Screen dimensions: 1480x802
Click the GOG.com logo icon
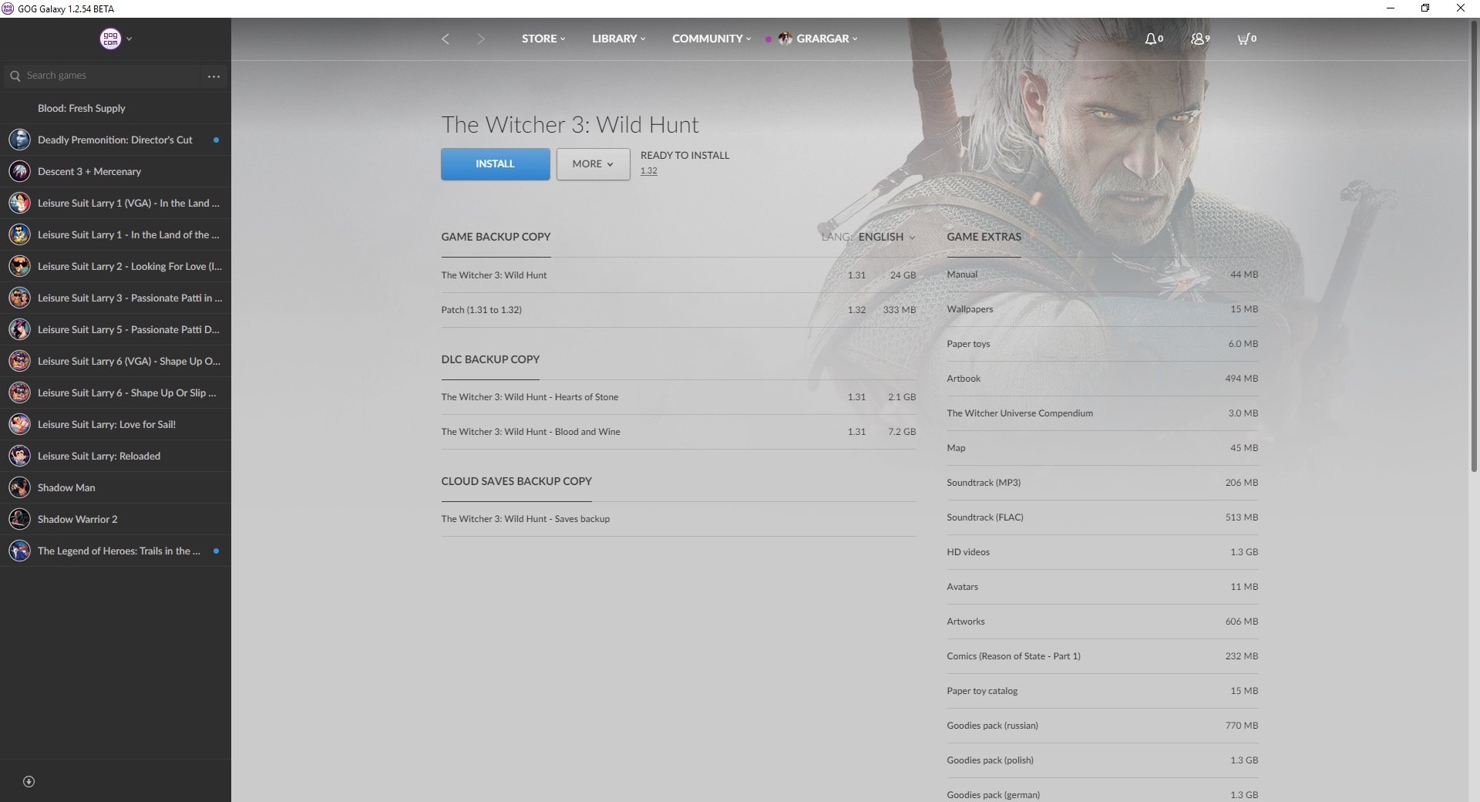[110, 39]
